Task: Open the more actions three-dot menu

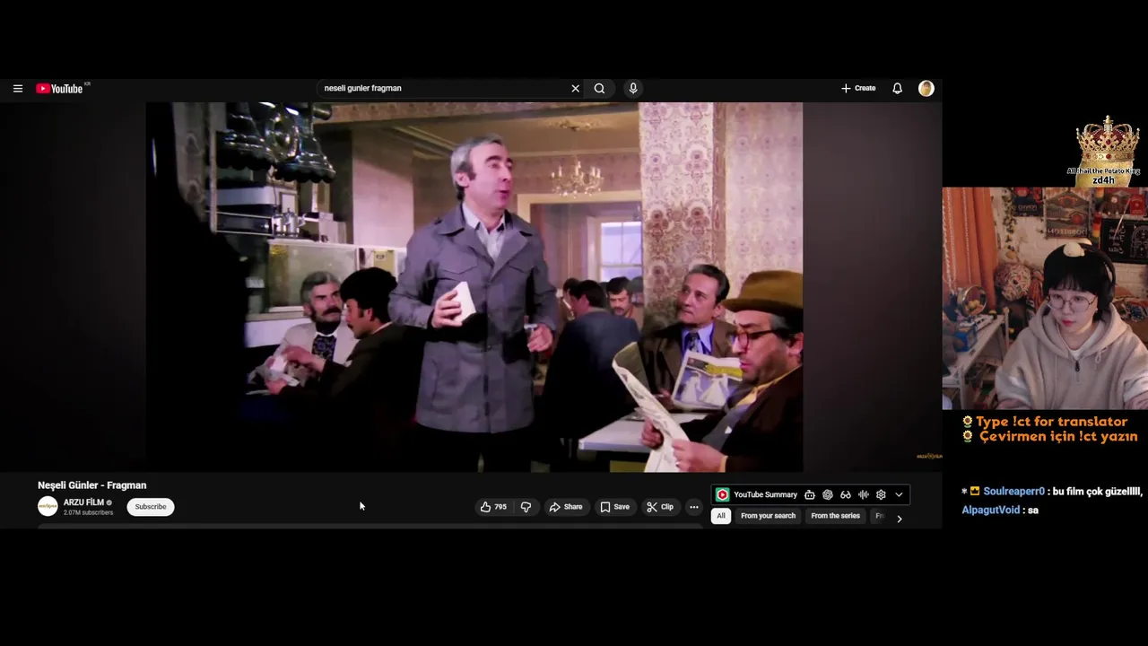Action: [x=693, y=507]
